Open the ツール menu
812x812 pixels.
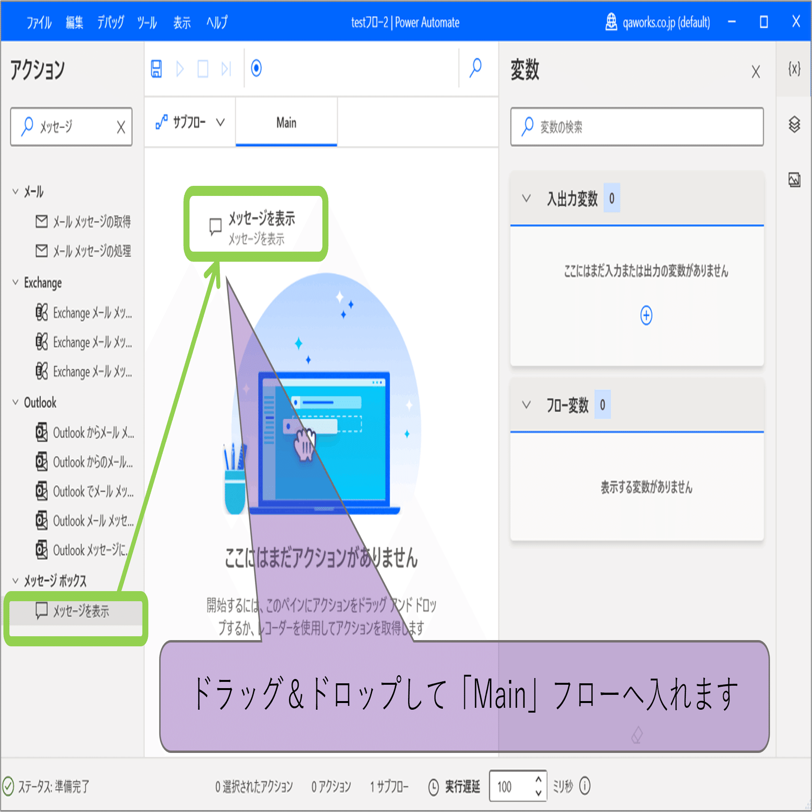click(147, 23)
